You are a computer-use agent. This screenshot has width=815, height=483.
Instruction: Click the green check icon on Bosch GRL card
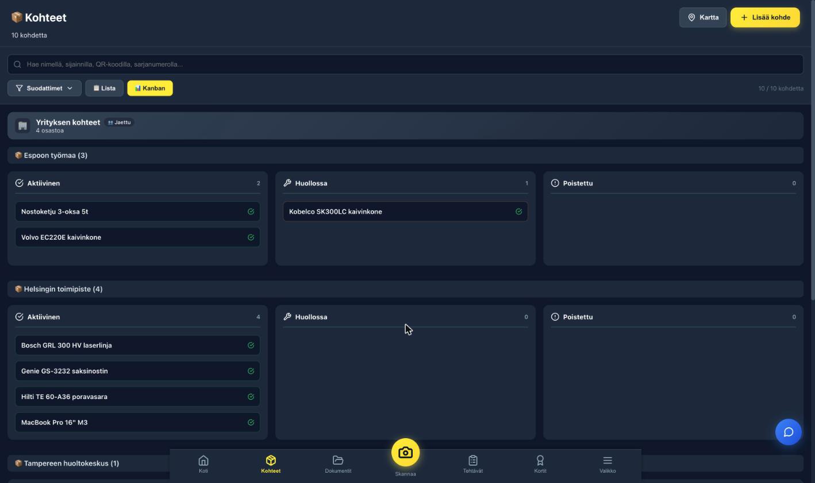[x=251, y=346]
